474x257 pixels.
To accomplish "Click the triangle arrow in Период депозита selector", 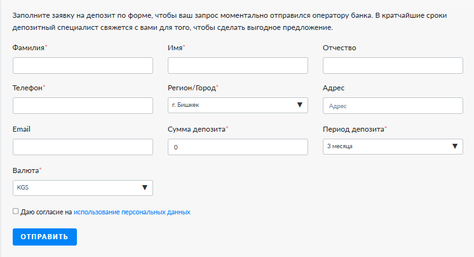I will [x=455, y=146].
